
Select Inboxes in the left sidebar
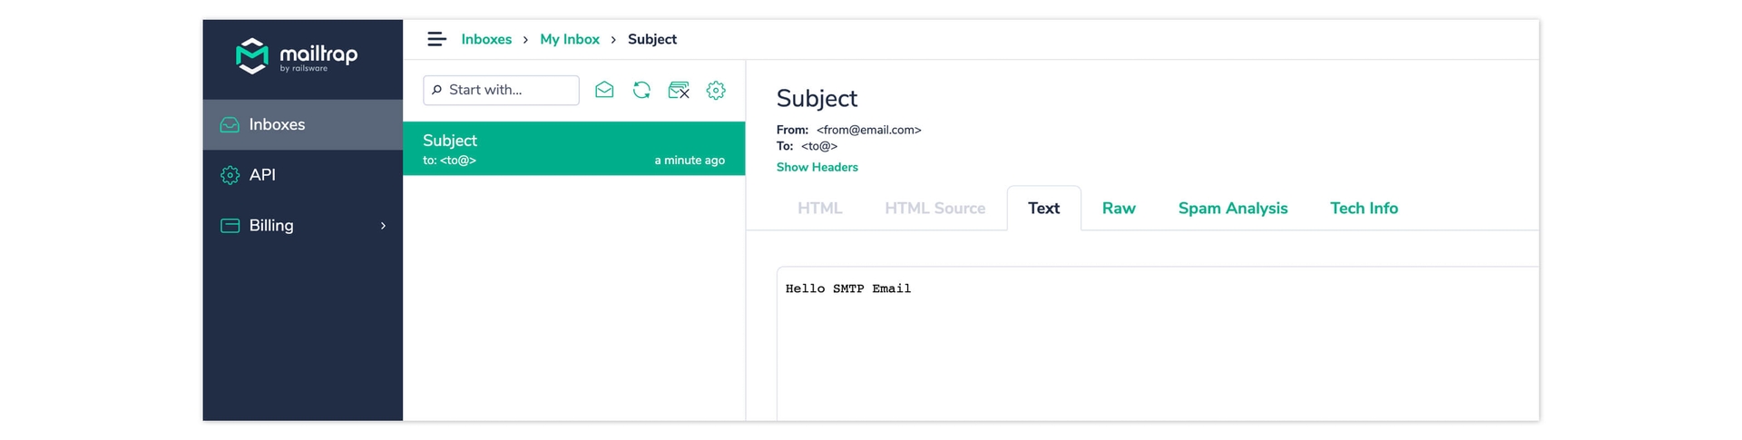tap(277, 124)
